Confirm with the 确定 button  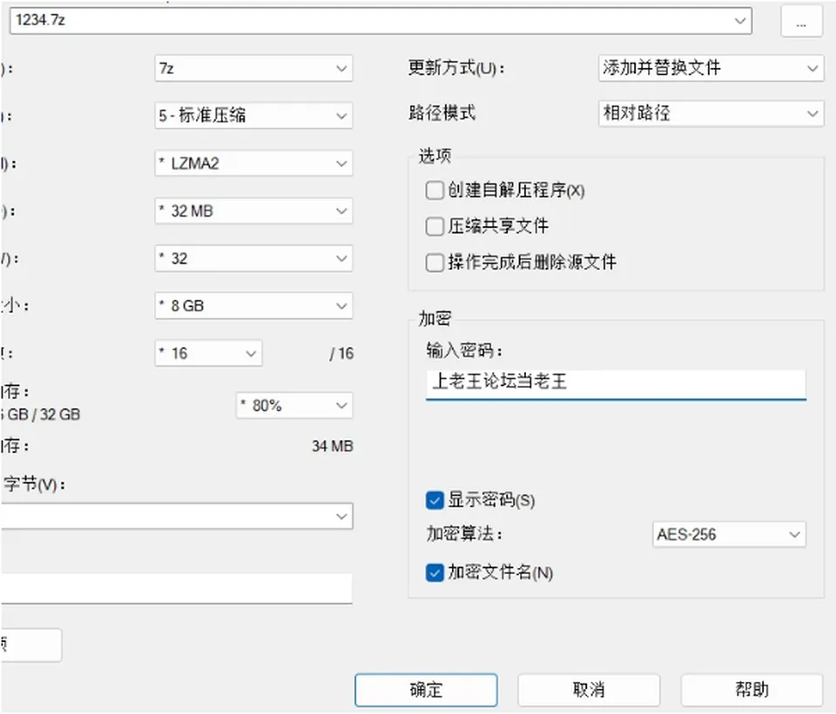click(x=426, y=690)
